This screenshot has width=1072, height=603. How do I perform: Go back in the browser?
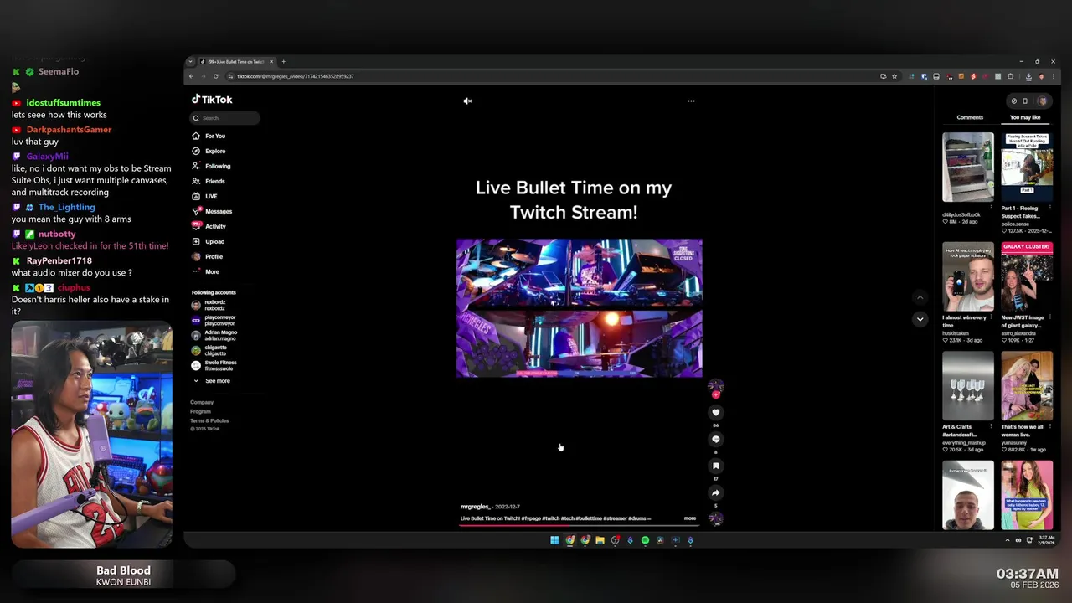pyautogui.click(x=191, y=76)
